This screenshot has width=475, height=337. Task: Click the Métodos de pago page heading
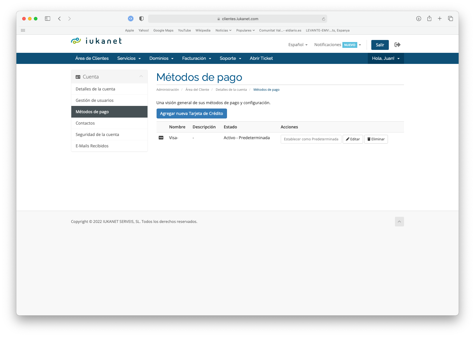pyautogui.click(x=199, y=77)
